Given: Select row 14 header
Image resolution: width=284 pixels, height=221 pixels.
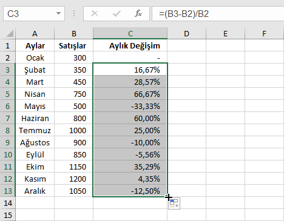Looking at the screenshot, I should click(8, 203).
